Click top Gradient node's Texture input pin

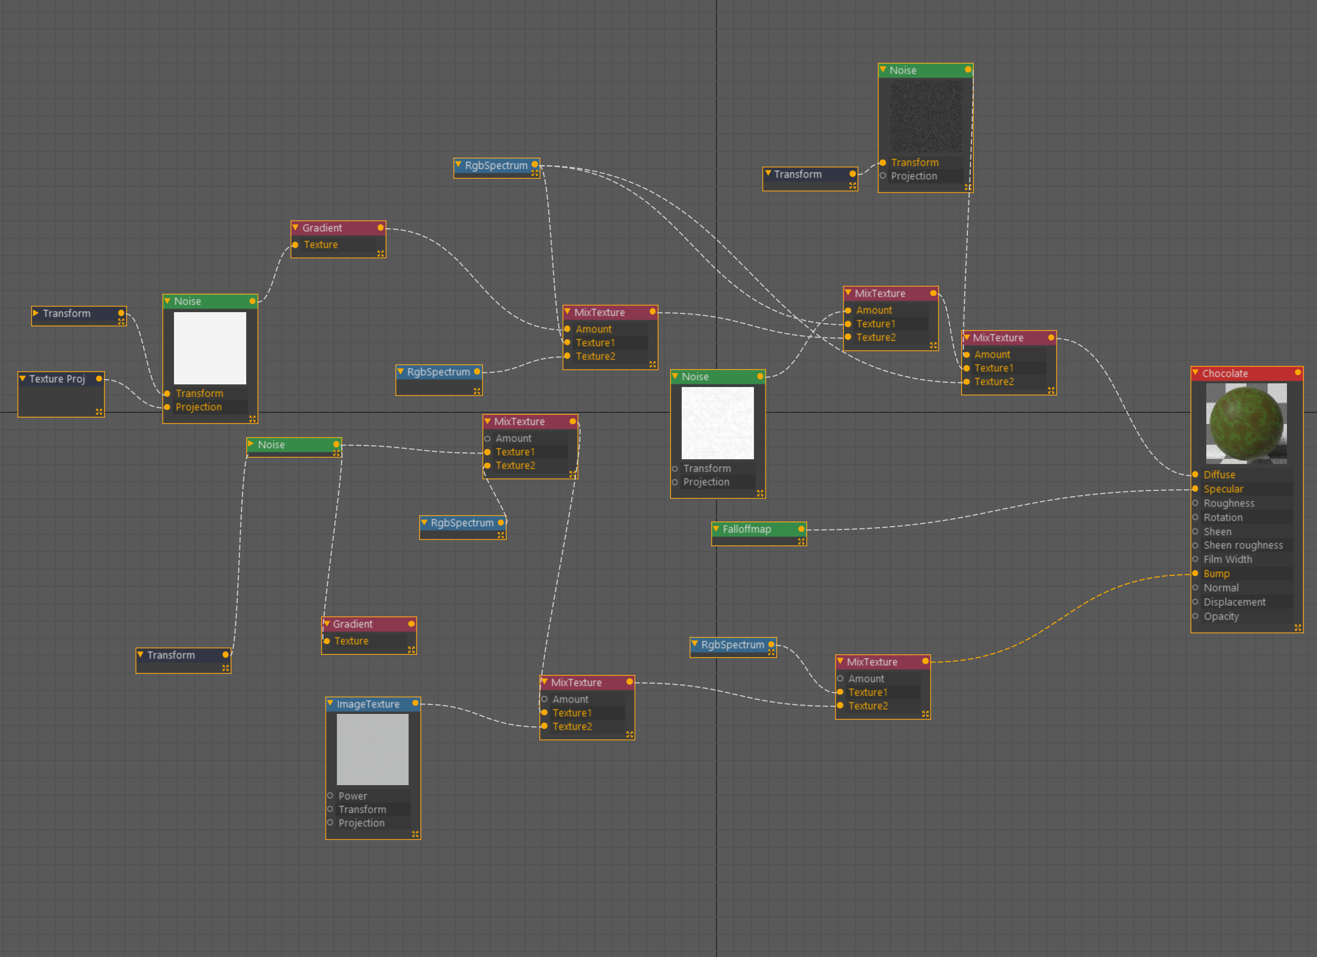tap(296, 245)
